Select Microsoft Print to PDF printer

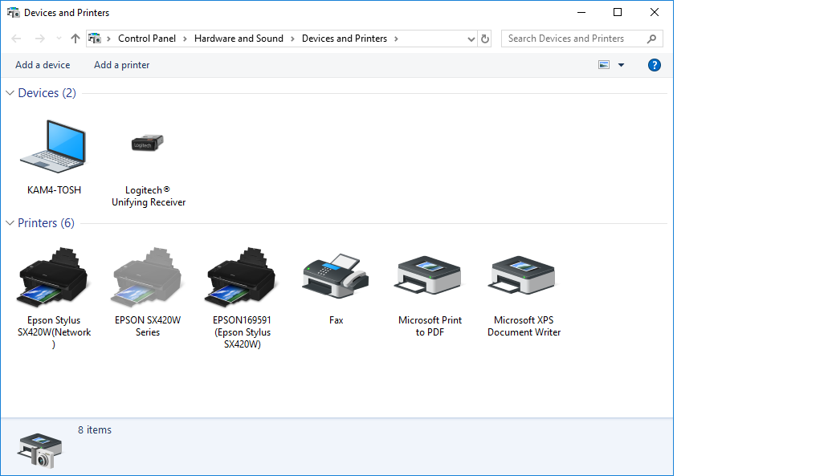coord(430,276)
